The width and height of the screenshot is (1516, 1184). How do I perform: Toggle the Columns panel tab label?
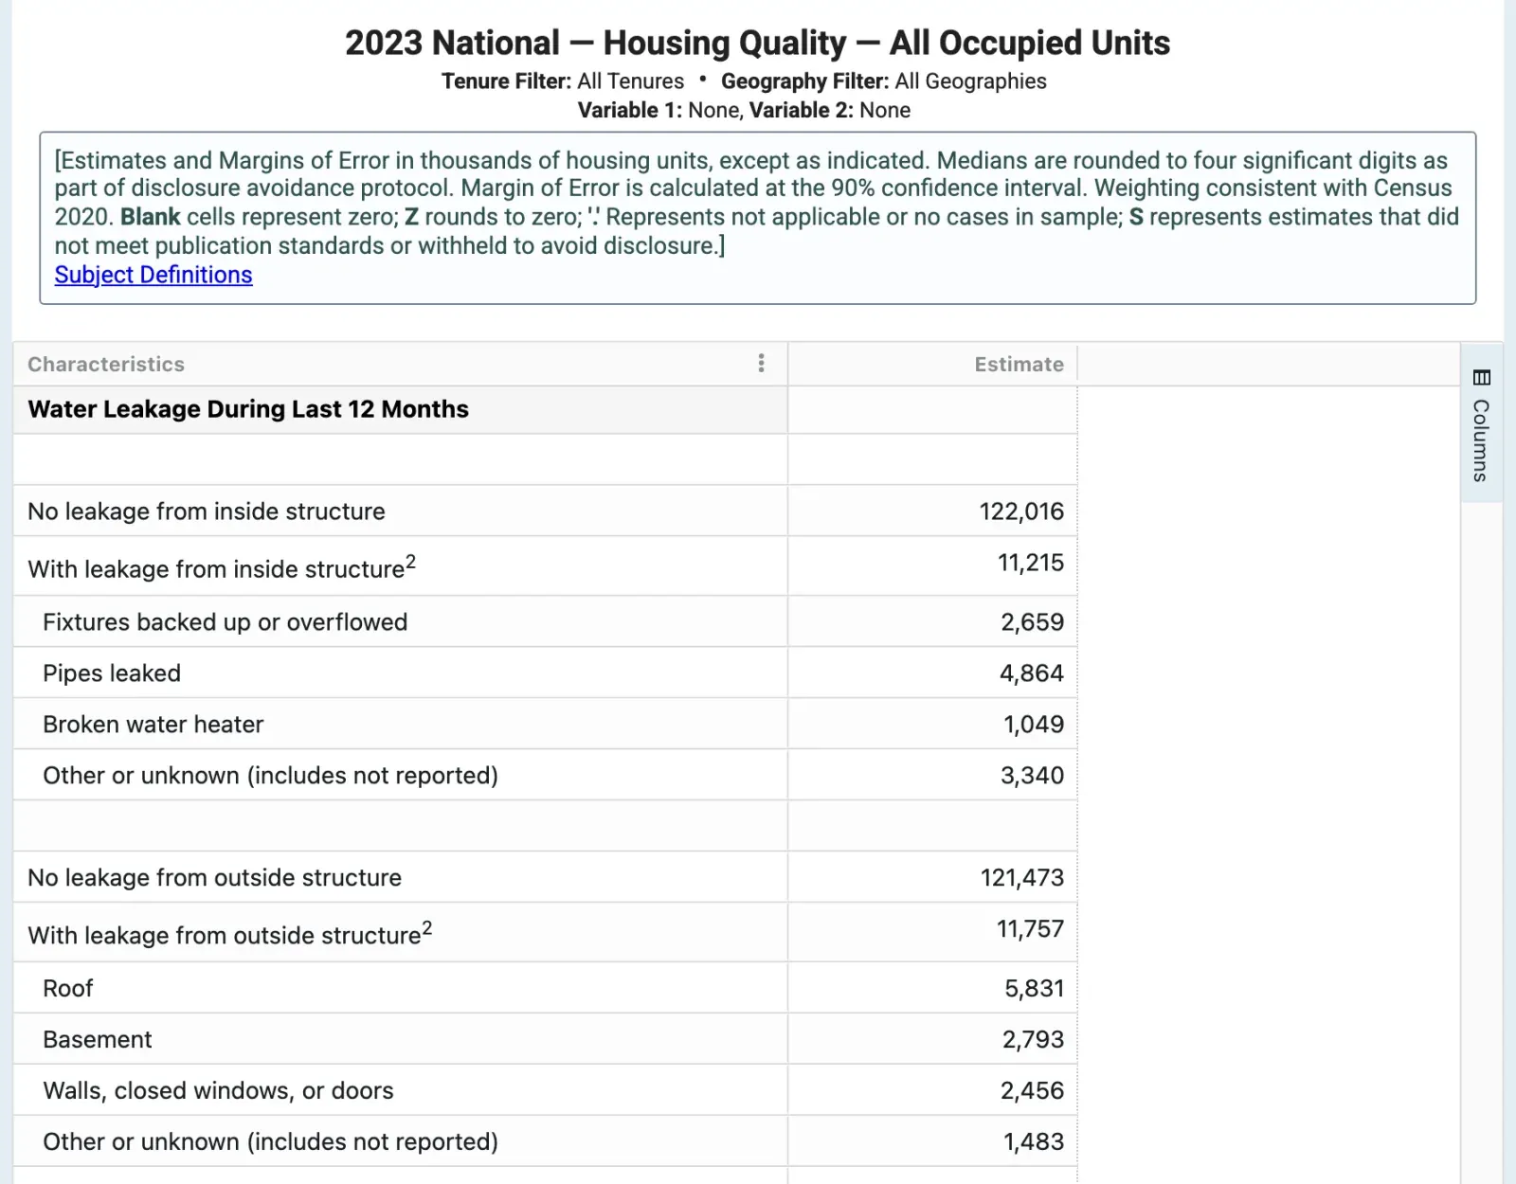coord(1481,440)
